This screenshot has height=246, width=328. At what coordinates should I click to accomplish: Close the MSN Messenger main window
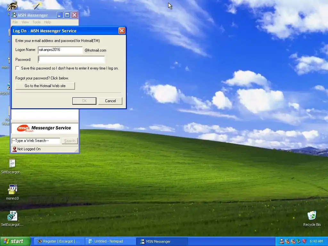(x=74, y=15)
